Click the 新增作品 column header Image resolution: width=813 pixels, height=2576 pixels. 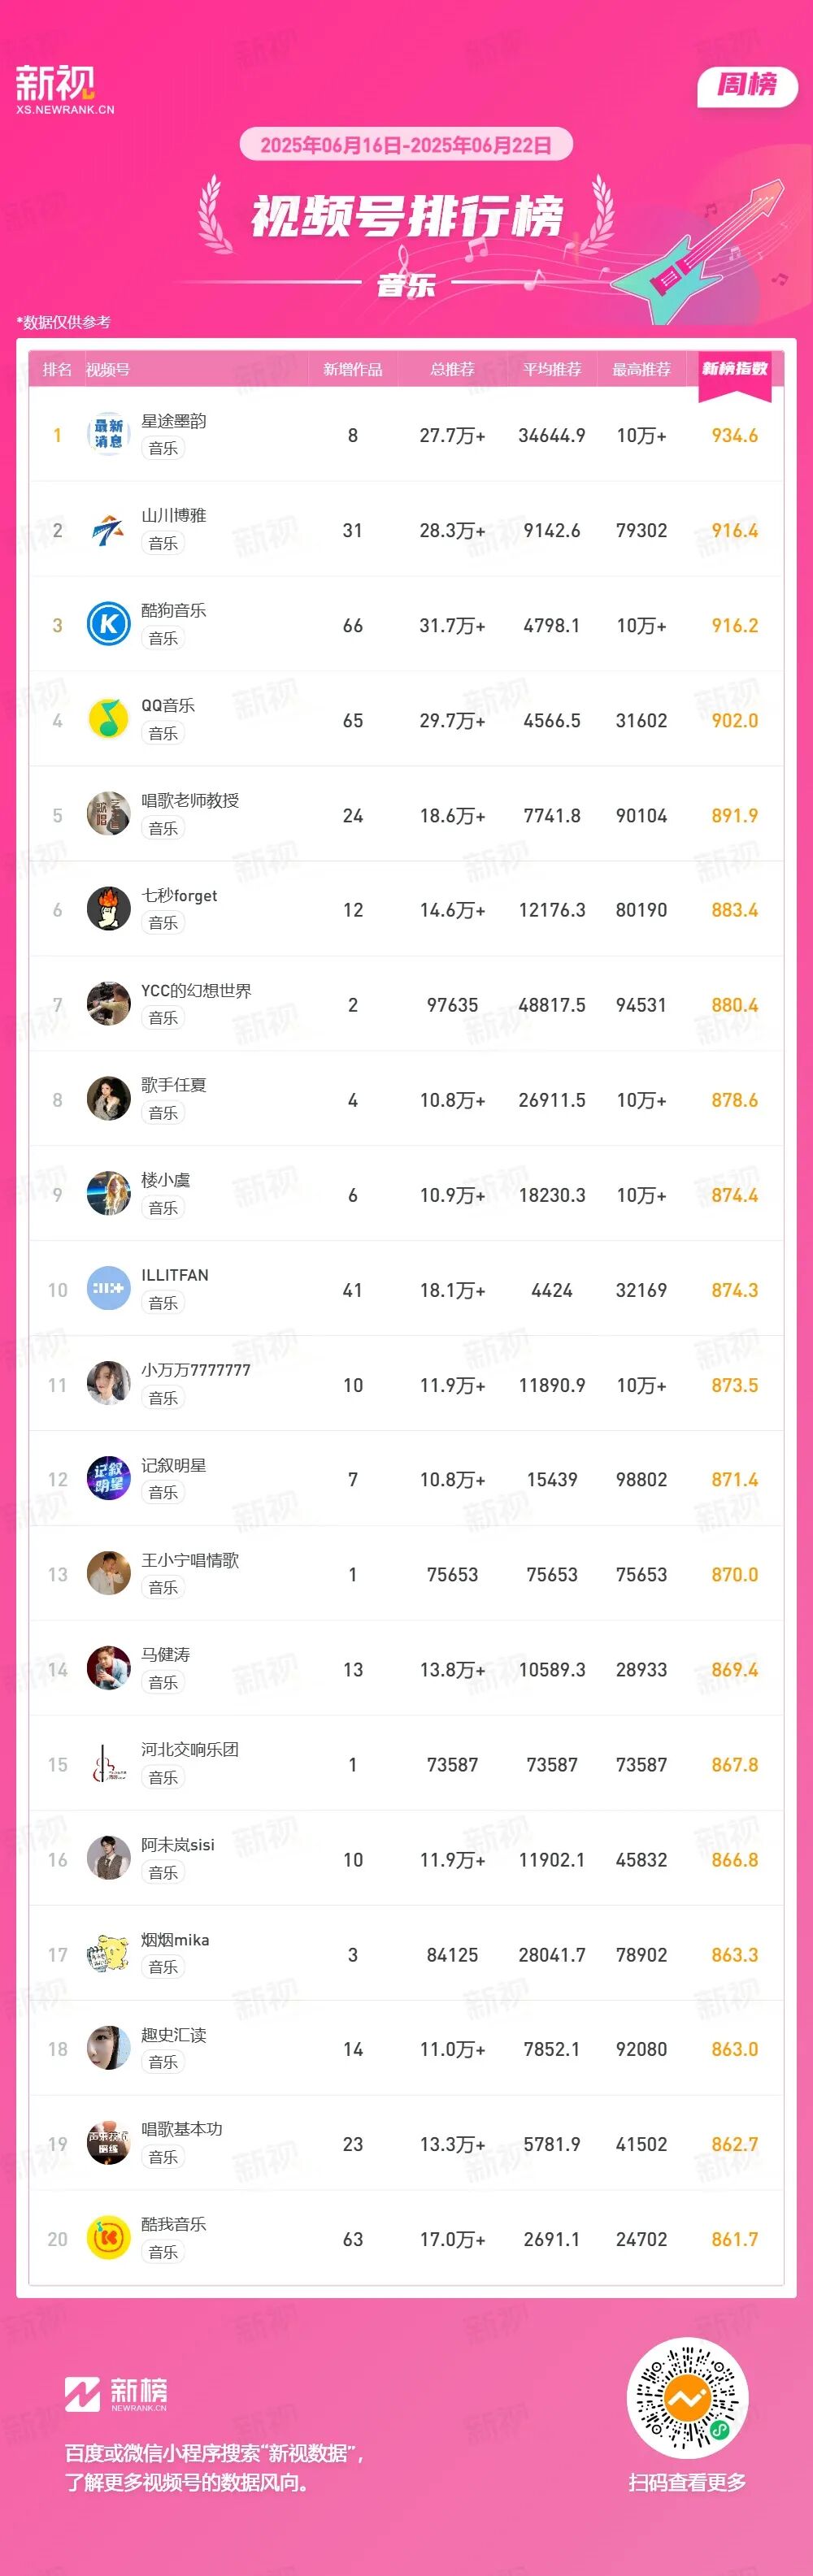352,370
